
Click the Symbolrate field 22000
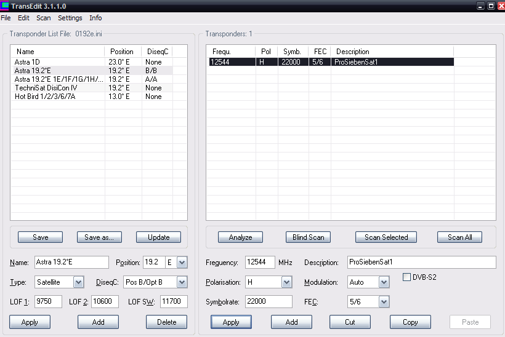[269, 301]
